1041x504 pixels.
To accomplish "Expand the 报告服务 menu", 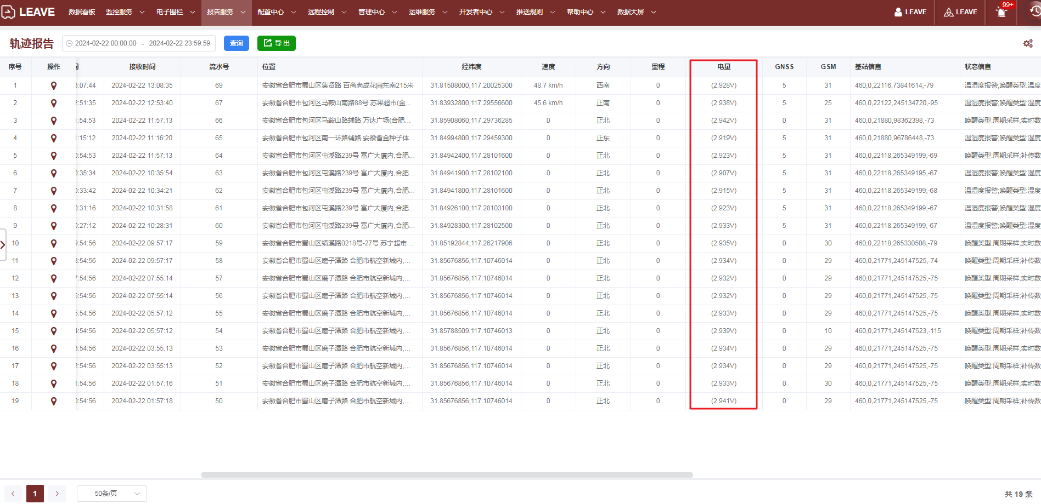I will point(226,12).
